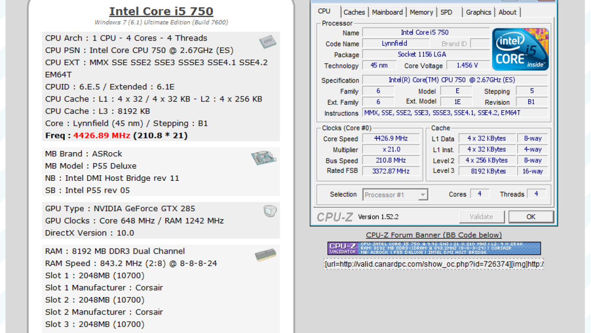The width and height of the screenshot is (591, 333).
Task: Click the MB Brand : ASRock line
Action: [84, 154]
